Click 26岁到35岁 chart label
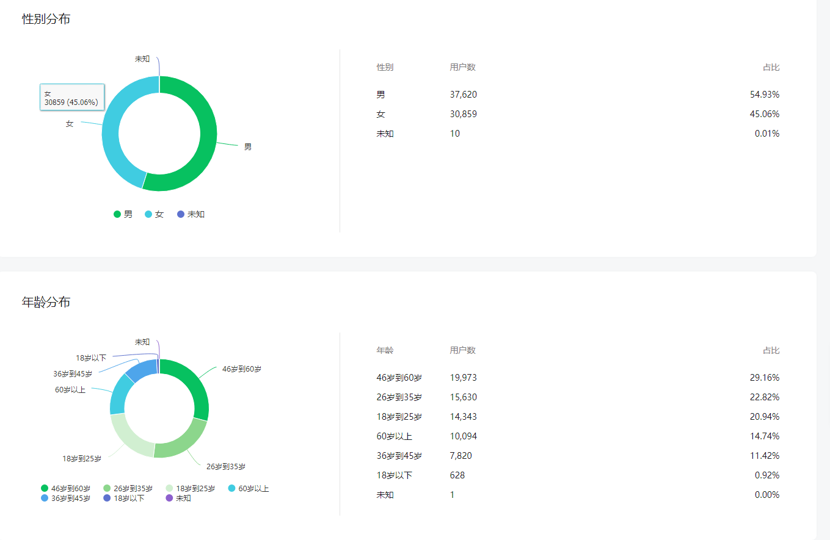Image resolution: width=830 pixels, height=540 pixels. 225,466
